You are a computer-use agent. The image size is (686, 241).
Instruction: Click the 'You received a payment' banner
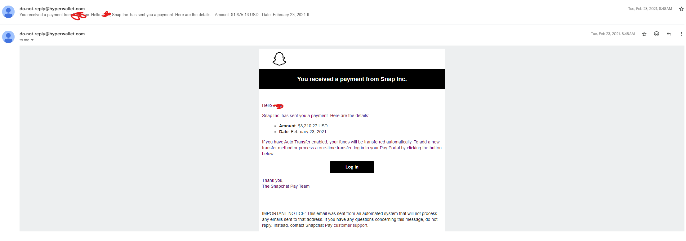[352, 79]
